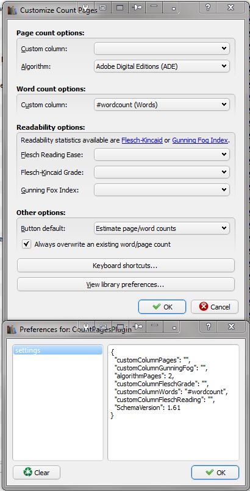
Task: Click the Keyboard shortcuts button
Action: point(126,266)
